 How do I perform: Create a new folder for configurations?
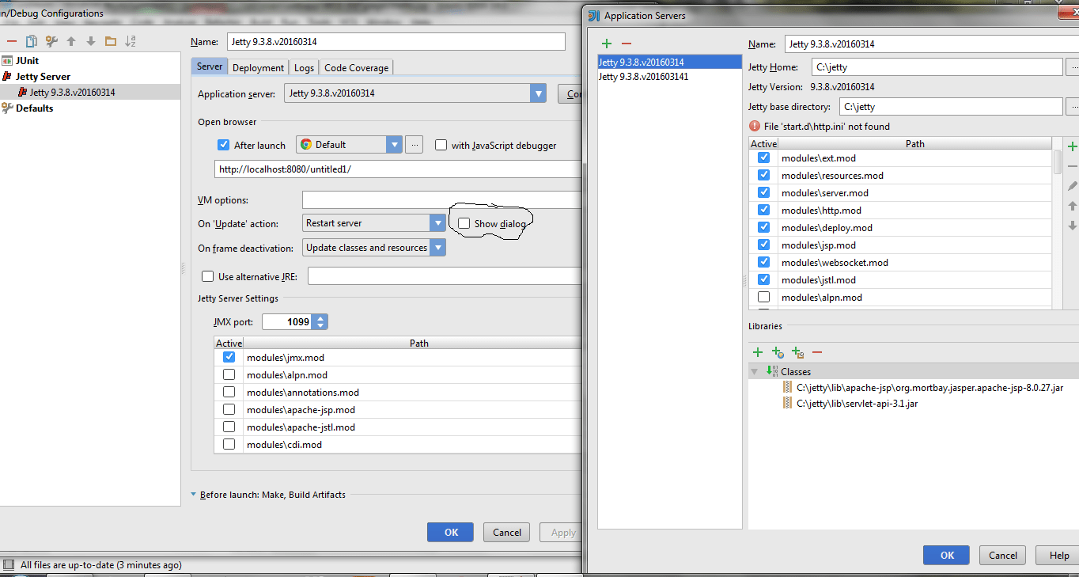pyautogui.click(x=111, y=41)
